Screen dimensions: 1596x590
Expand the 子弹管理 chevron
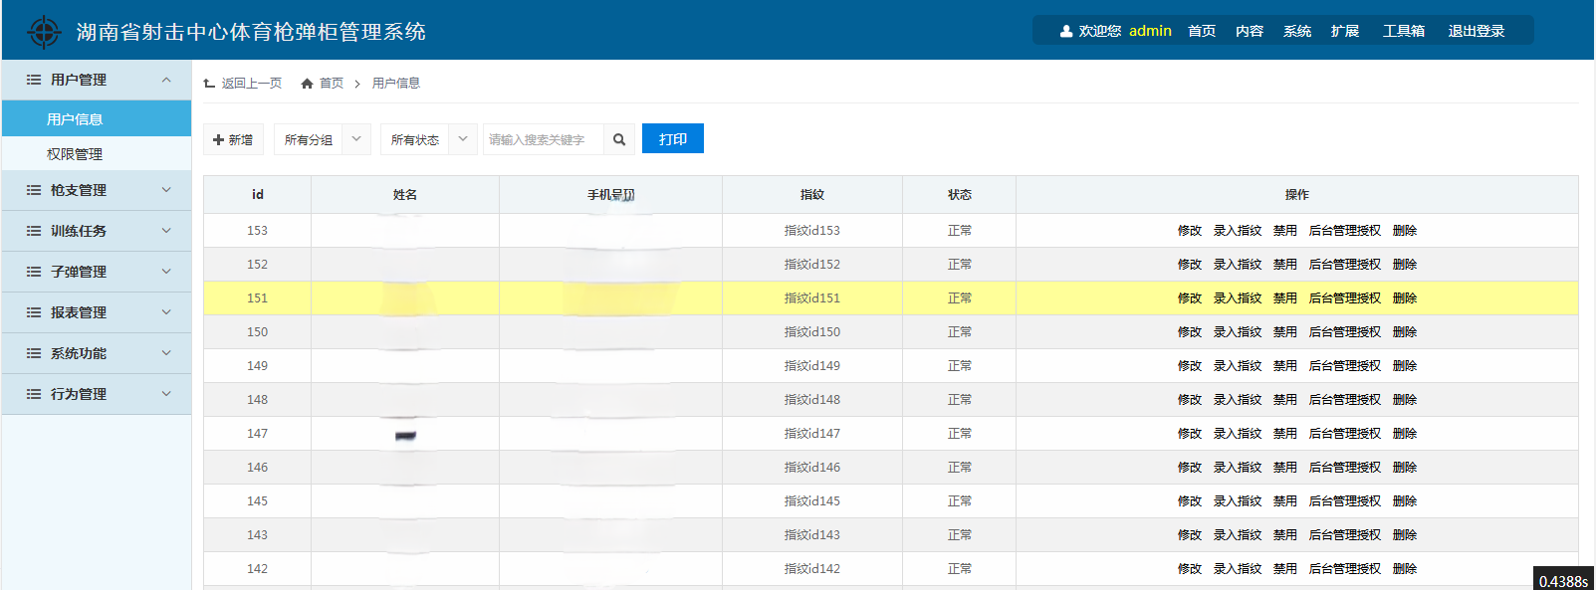click(166, 272)
